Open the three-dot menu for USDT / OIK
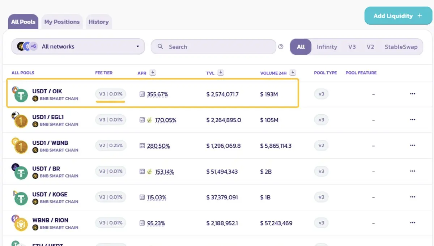 [x=413, y=94]
